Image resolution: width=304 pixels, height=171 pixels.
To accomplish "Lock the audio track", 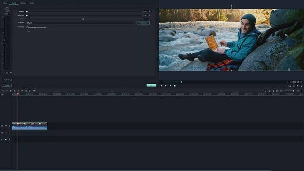I will click(x=9, y=139).
